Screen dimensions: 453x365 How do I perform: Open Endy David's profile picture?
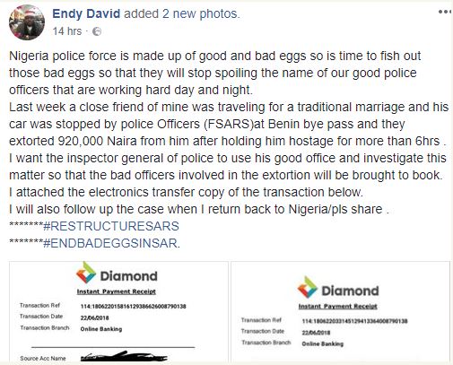tap(27, 22)
